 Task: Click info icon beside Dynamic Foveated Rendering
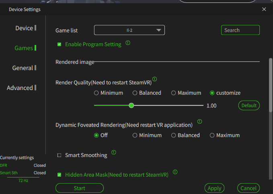click(x=200, y=121)
